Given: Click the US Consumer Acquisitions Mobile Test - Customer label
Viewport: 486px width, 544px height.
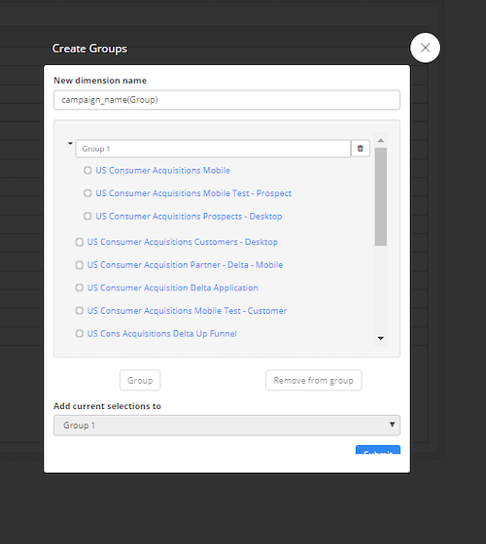Looking at the screenshot, I should (x=187, y=311).
